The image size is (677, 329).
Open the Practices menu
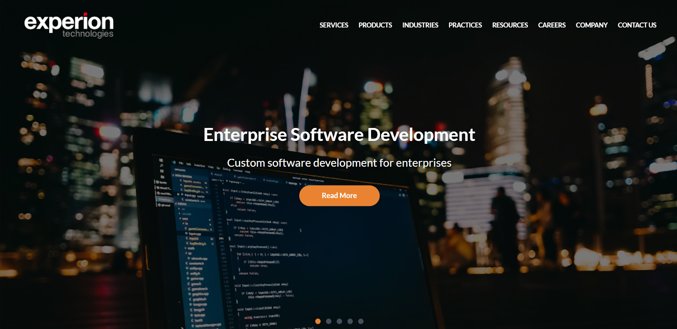[465, 25]
